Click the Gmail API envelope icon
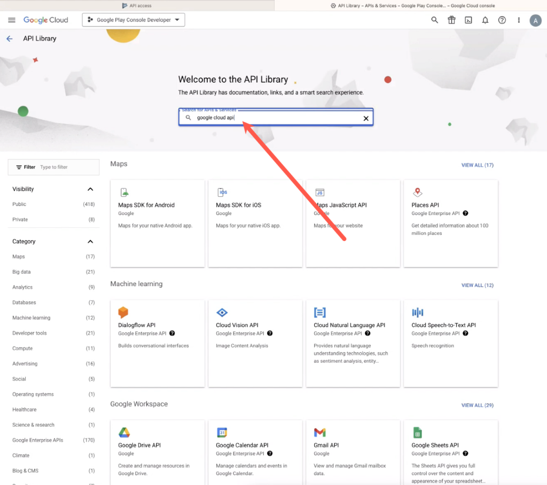The image size is (547, 485). tap(319, 432)
